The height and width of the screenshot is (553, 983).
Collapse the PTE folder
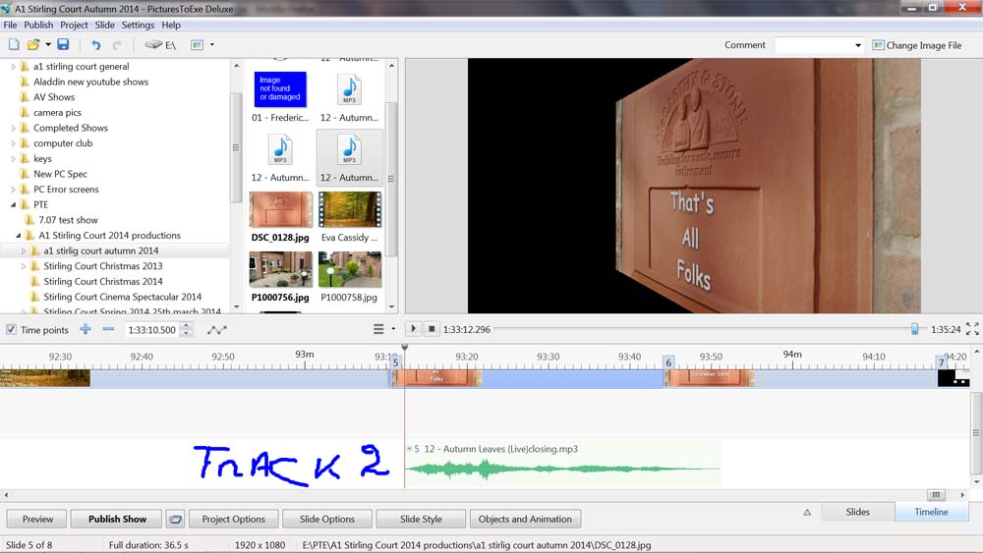(13, 204)
